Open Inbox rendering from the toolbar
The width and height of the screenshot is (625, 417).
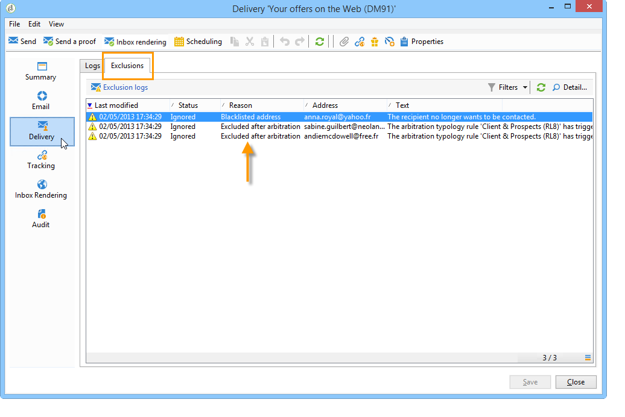(135, 42)
